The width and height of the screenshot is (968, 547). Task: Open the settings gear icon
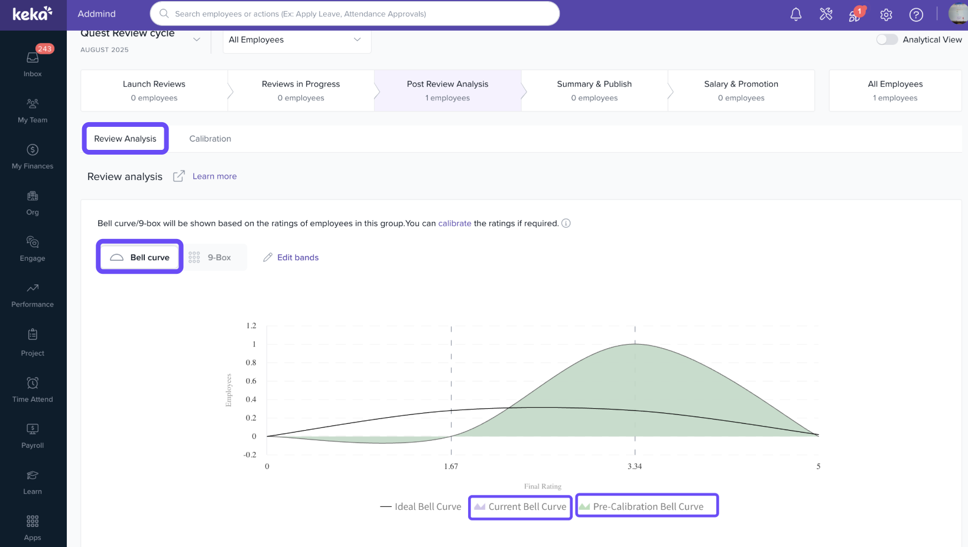point(885,15)
